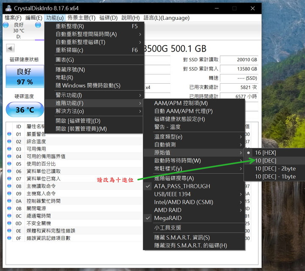Toggle the MegaRAID checked option
This screenshot has width=305, height=271.
click(194, 218)
